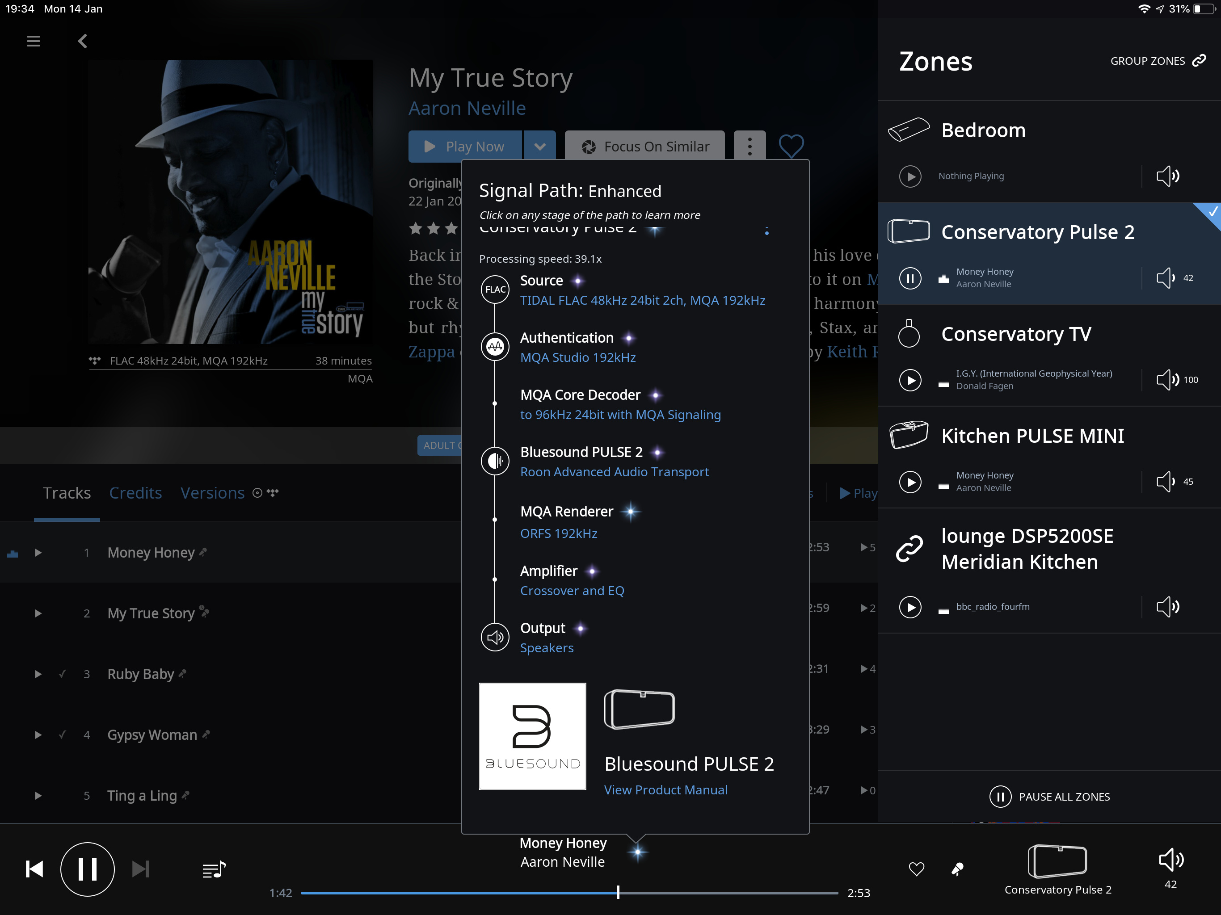The height and width of the screenshot is (915, 1221).
Task: Click the Bluesound logo thumbnail
Action: 532,736
